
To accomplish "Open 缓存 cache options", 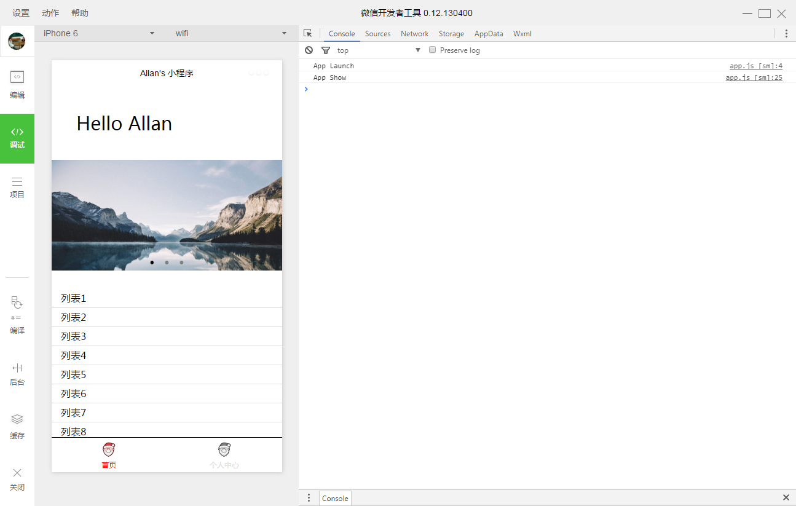I will click(17, 427).
